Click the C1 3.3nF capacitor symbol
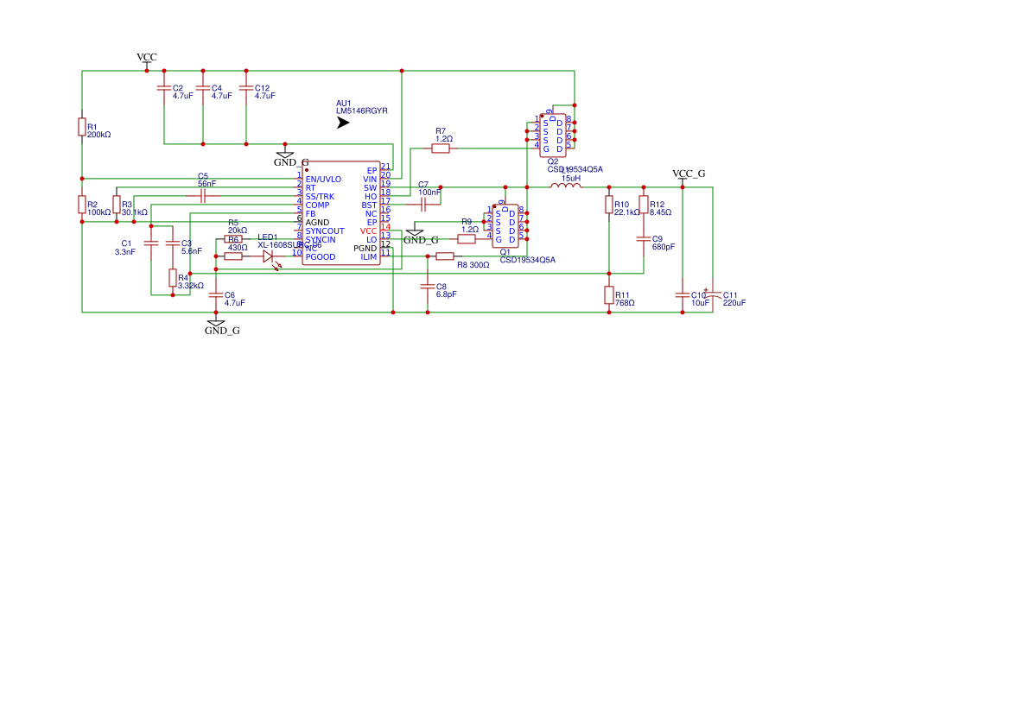The image size is (1010, 714). coord(151,243)
